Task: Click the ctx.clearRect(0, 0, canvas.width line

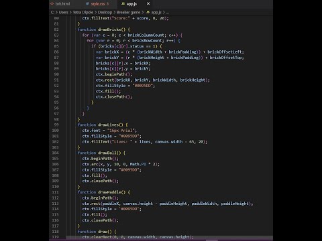Action: click(x=138, y=237)
